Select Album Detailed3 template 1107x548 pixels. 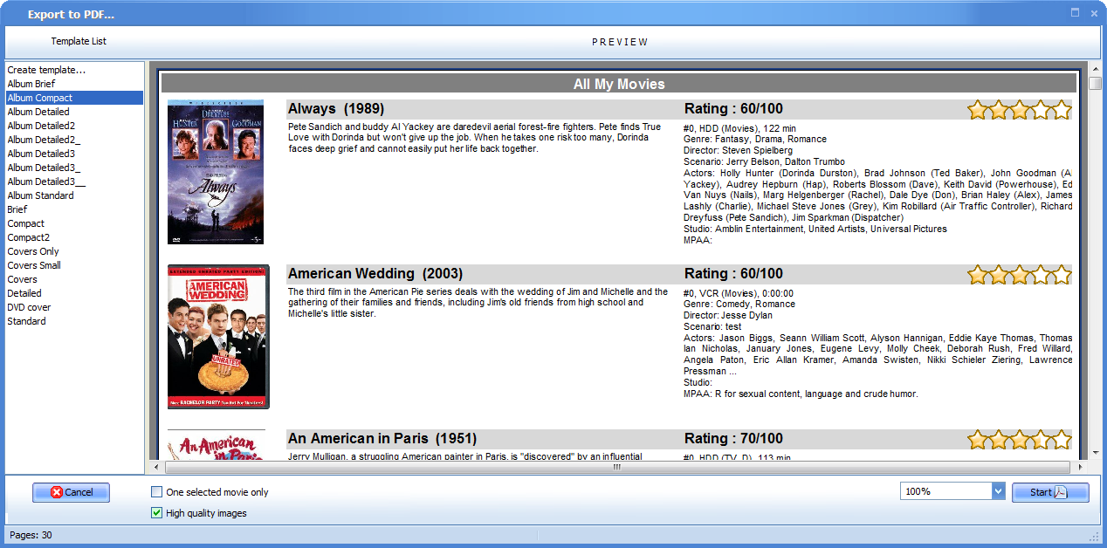(74, 154)
